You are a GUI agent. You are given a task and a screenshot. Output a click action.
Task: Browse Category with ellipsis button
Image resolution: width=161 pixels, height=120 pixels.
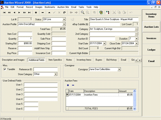coord(137,29)
